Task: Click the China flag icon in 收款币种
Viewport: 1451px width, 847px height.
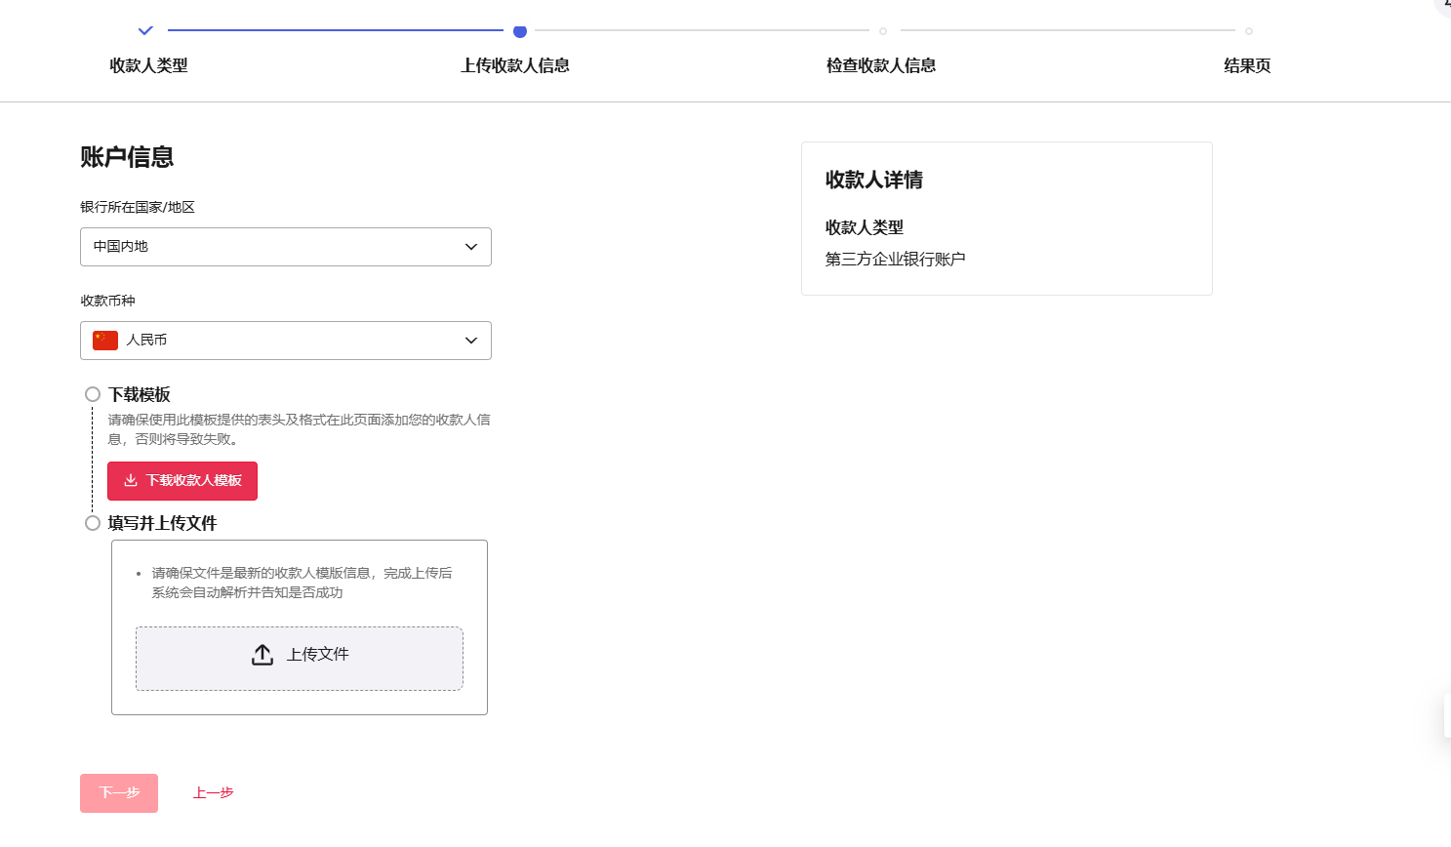Action: pyautogui.click(x=105, y=341)
